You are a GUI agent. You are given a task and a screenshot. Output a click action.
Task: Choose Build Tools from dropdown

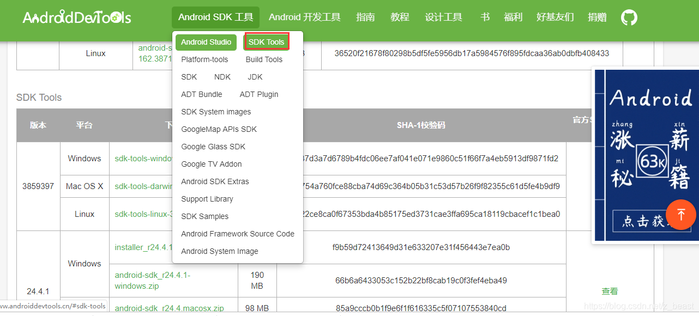point(264,59)
